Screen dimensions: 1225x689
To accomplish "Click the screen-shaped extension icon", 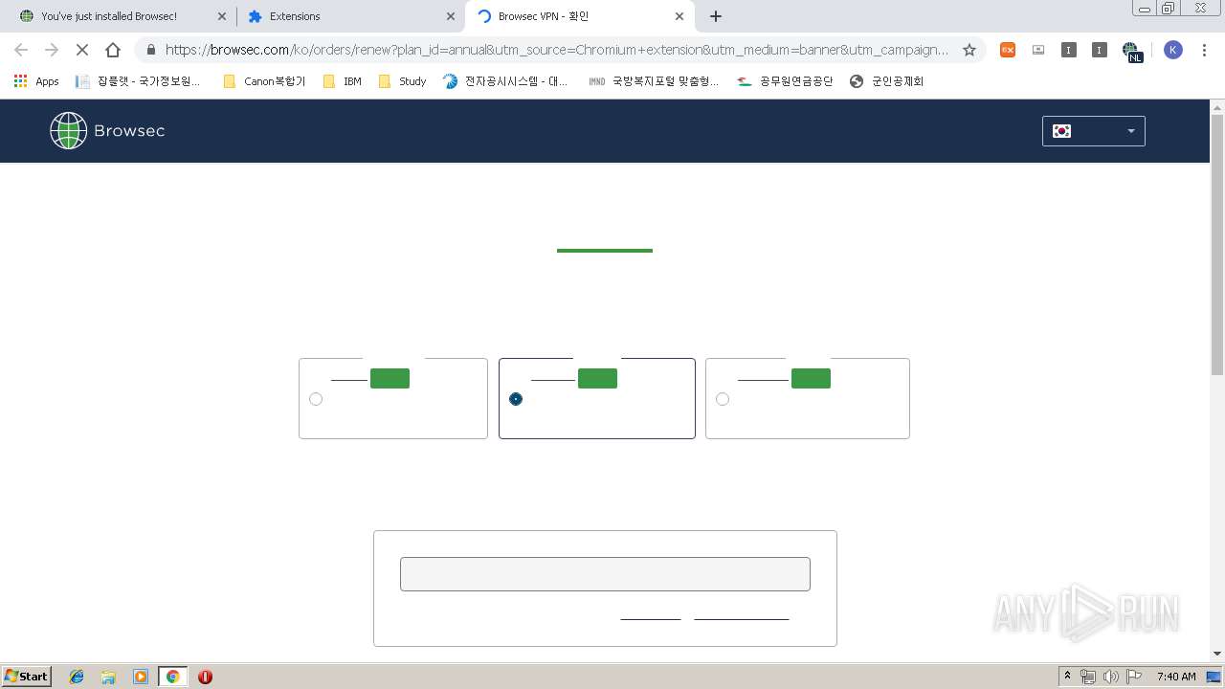I will point(1038,50).
